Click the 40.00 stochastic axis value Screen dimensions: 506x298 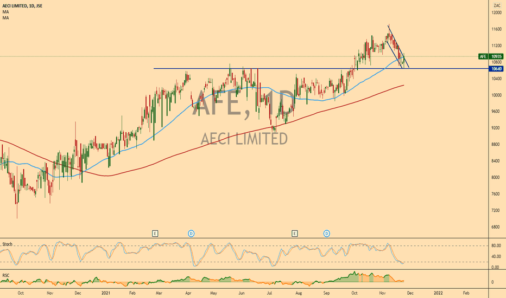[496, 256]
